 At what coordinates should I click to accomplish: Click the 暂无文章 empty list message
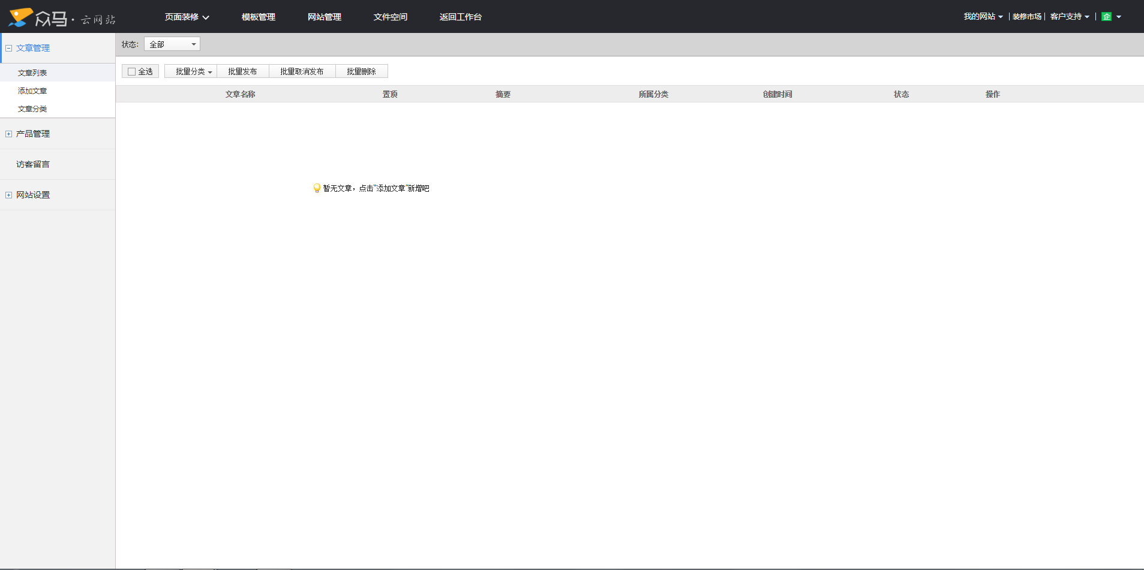pos(376,188)
